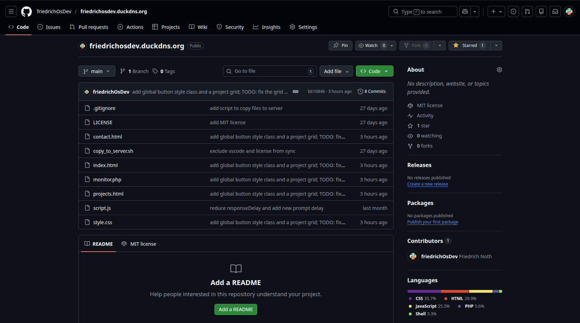Open the Wiki tab
580x323 pixels.
click(198, 27)
